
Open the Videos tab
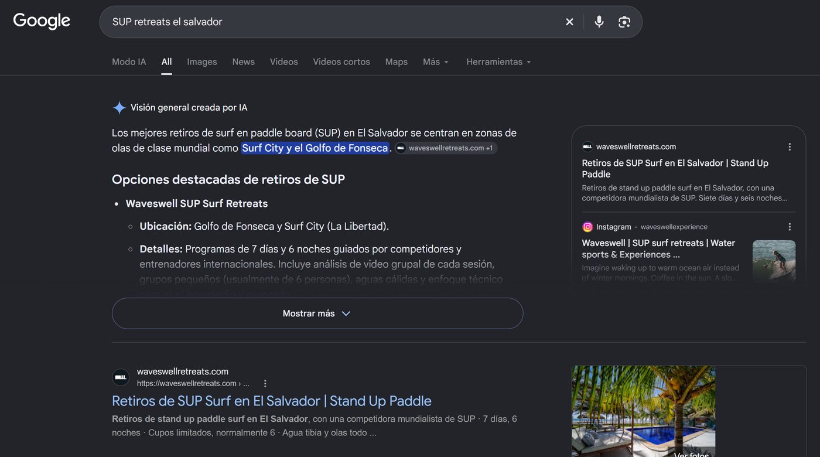(x=284, y=62)
